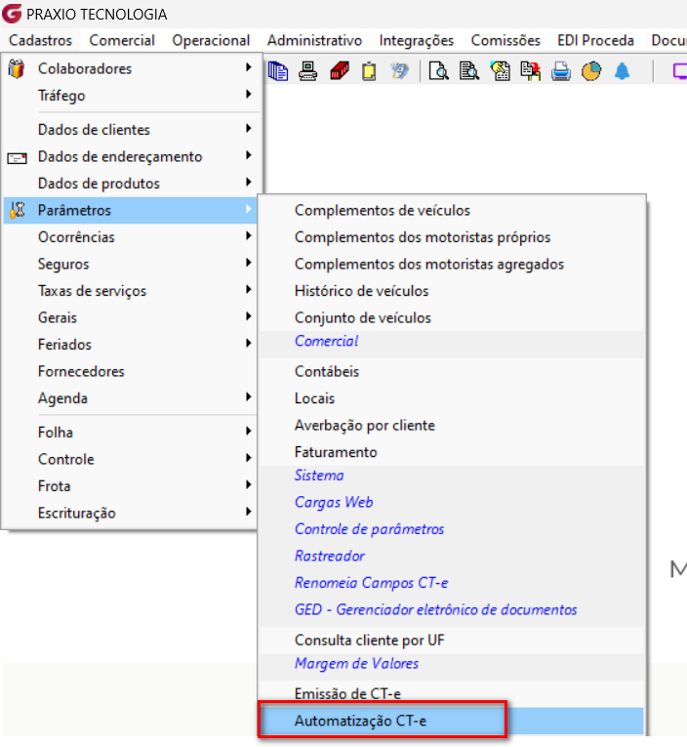Open the EDI Proceda menu

click(x=595, y=40)
